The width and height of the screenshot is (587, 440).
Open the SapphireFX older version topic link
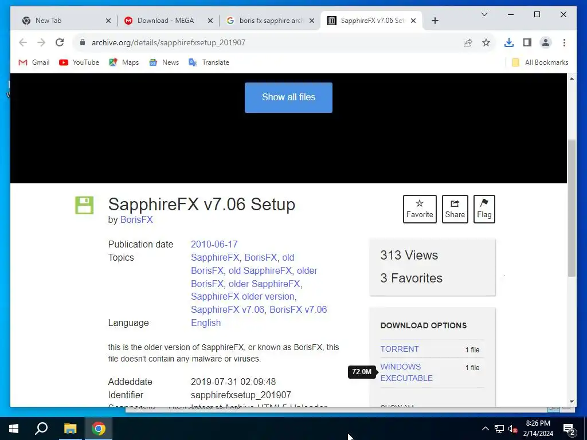243,296
